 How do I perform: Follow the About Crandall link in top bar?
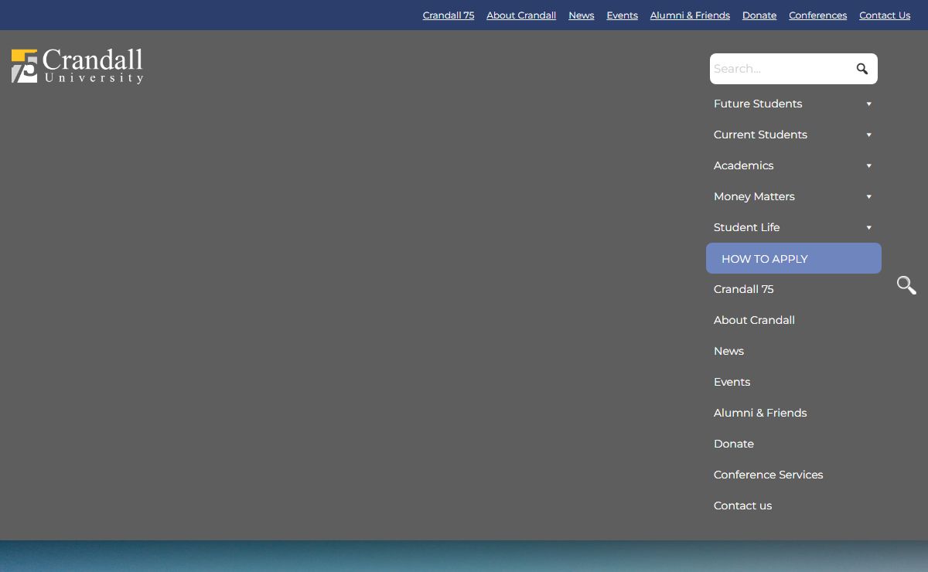(x=521, y=15)
